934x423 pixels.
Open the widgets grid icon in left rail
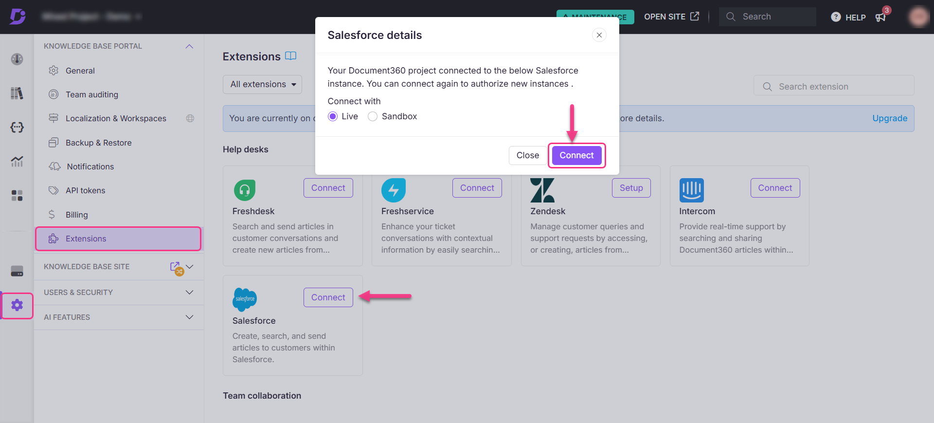click(x=17, y=196)
